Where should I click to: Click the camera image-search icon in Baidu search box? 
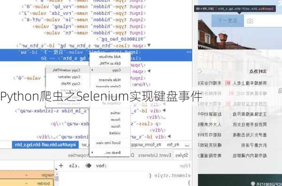pyautogui.click(x=250, y=21)
